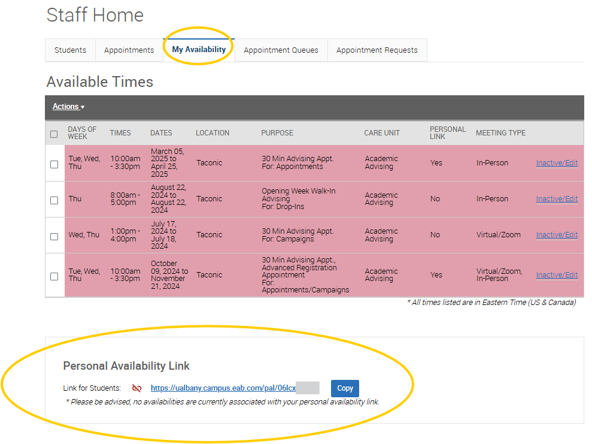The width and height of the screenshot is (592, 444).
Task: Open the Appointments tab
Action: [x=129, y=50]
